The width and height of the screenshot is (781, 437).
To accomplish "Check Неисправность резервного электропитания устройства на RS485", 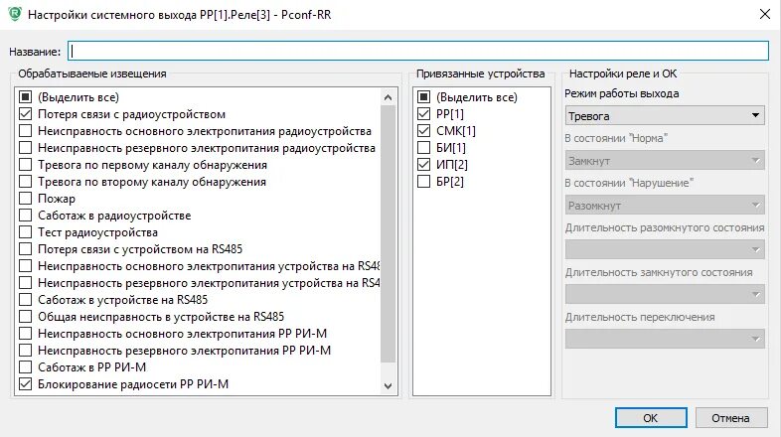I will click(x=26, y=283).
